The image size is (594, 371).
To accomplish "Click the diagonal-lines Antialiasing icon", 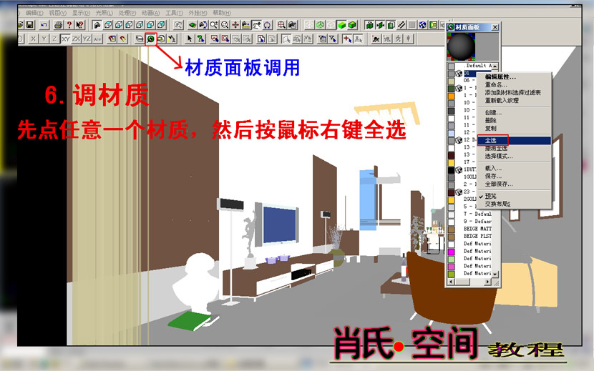I will click(x=401, y=25).
